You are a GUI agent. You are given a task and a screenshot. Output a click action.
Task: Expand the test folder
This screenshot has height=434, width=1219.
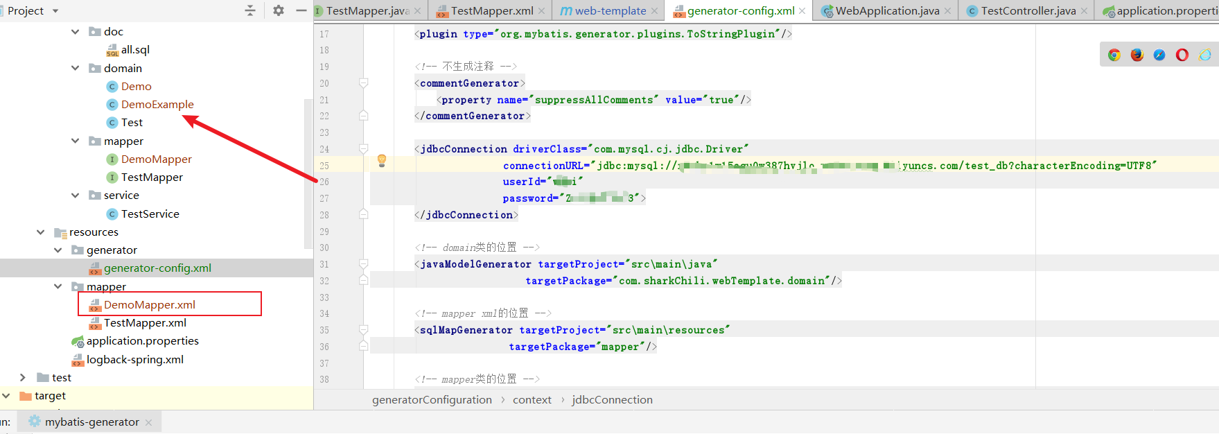coord(23,377)
